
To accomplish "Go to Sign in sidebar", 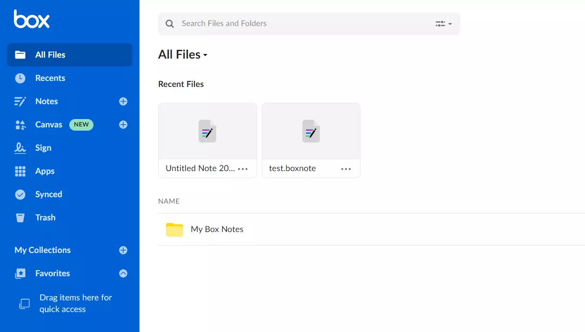I will [x=43, y=148].
